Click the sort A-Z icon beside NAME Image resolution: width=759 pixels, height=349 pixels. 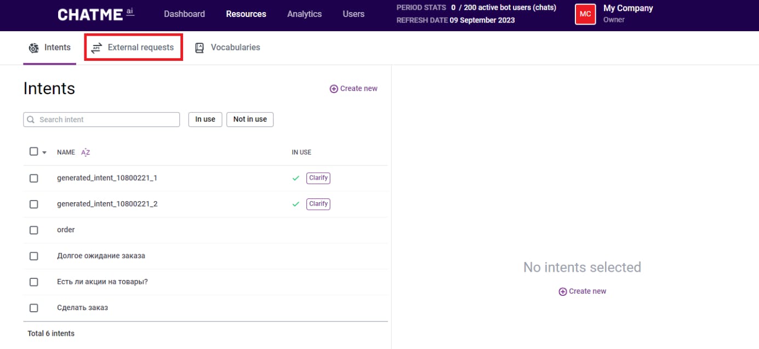point(85,152)
